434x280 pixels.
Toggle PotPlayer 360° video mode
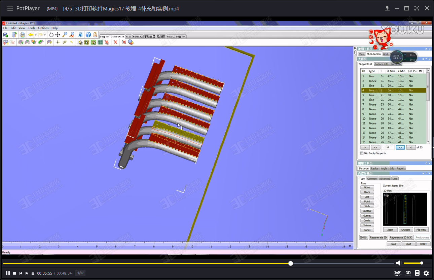[398, 273]
